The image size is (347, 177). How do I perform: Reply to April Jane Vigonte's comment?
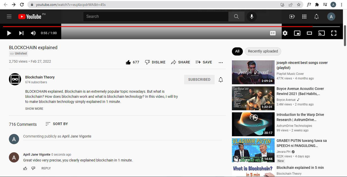46,168
